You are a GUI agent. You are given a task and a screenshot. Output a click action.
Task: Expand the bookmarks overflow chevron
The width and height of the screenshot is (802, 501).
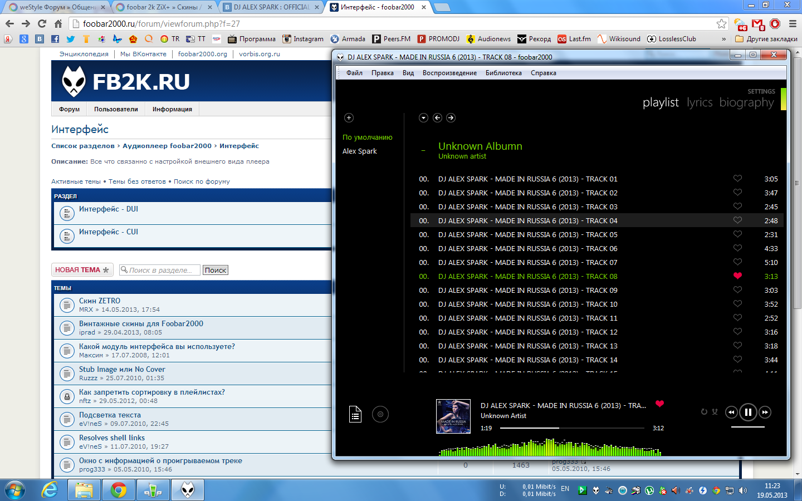tap(723, 39)
